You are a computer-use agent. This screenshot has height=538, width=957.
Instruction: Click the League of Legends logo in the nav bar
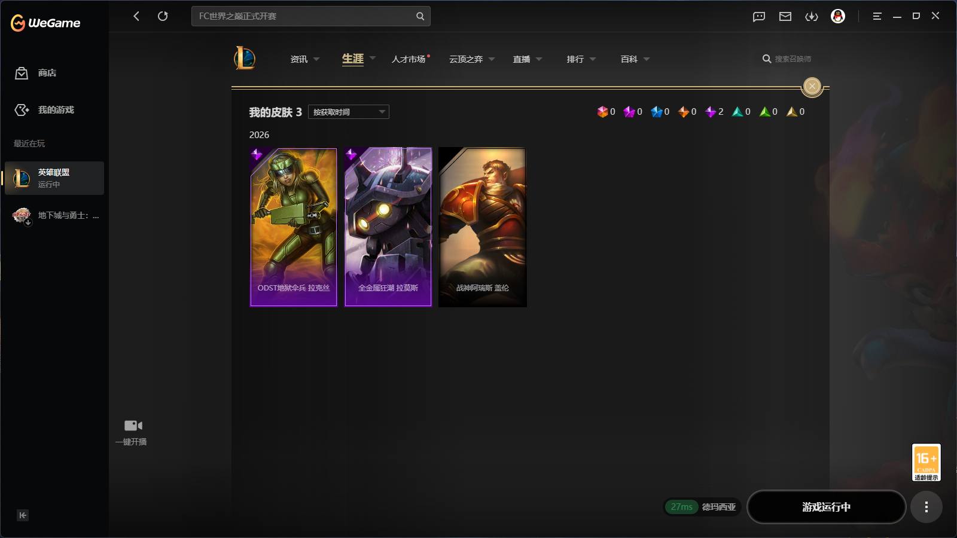245,58
